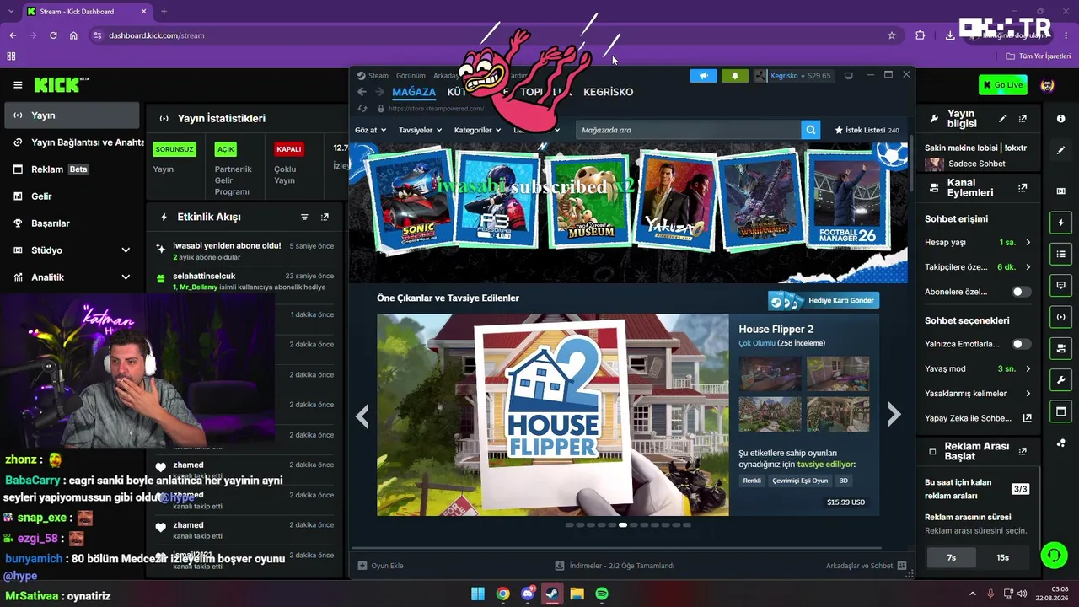Click Steam's announcements megaphone button
Image resolution: width=1079 pixels, height=607 pixels.
pyautogui.click(x=703, y=76)
